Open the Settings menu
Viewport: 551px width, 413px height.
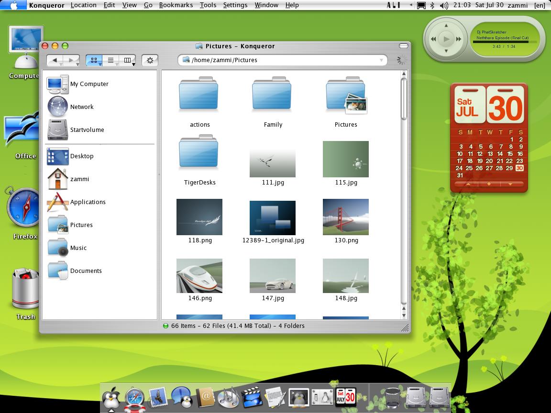tap(235, 5)
